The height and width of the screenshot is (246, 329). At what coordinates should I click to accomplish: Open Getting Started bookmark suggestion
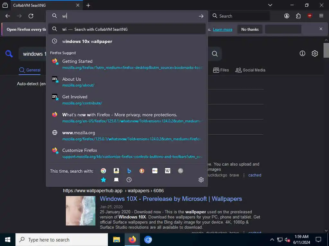tap(127, 64)
